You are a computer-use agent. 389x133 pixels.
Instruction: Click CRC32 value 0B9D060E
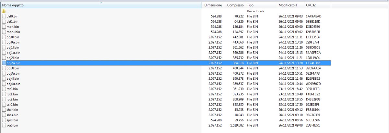313,47
